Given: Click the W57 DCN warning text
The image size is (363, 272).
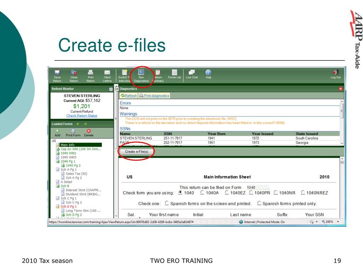Looking at the screenshot, I should click(x=180, y=119).
